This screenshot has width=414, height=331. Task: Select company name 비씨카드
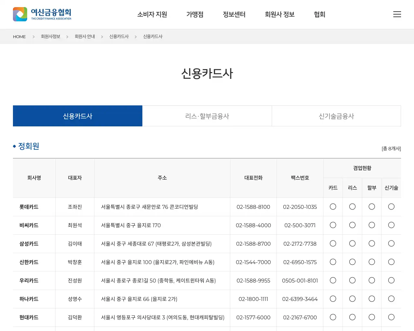tap(29, 225)
